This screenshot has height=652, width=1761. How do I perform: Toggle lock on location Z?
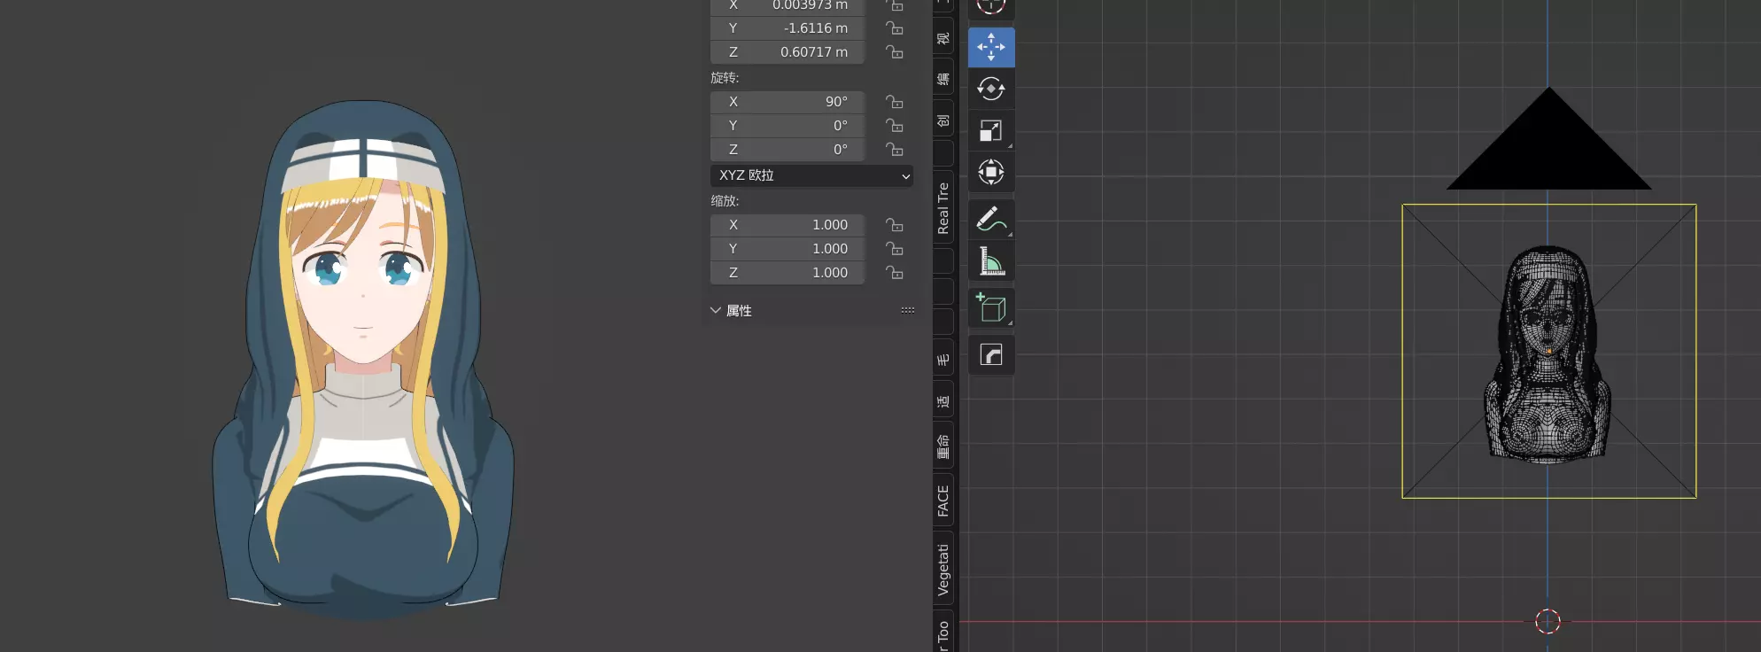pyautogui.click(x=895, y=52)
